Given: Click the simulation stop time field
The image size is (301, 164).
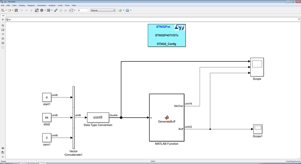Looking at the screenshot, I should click(82, 10).
